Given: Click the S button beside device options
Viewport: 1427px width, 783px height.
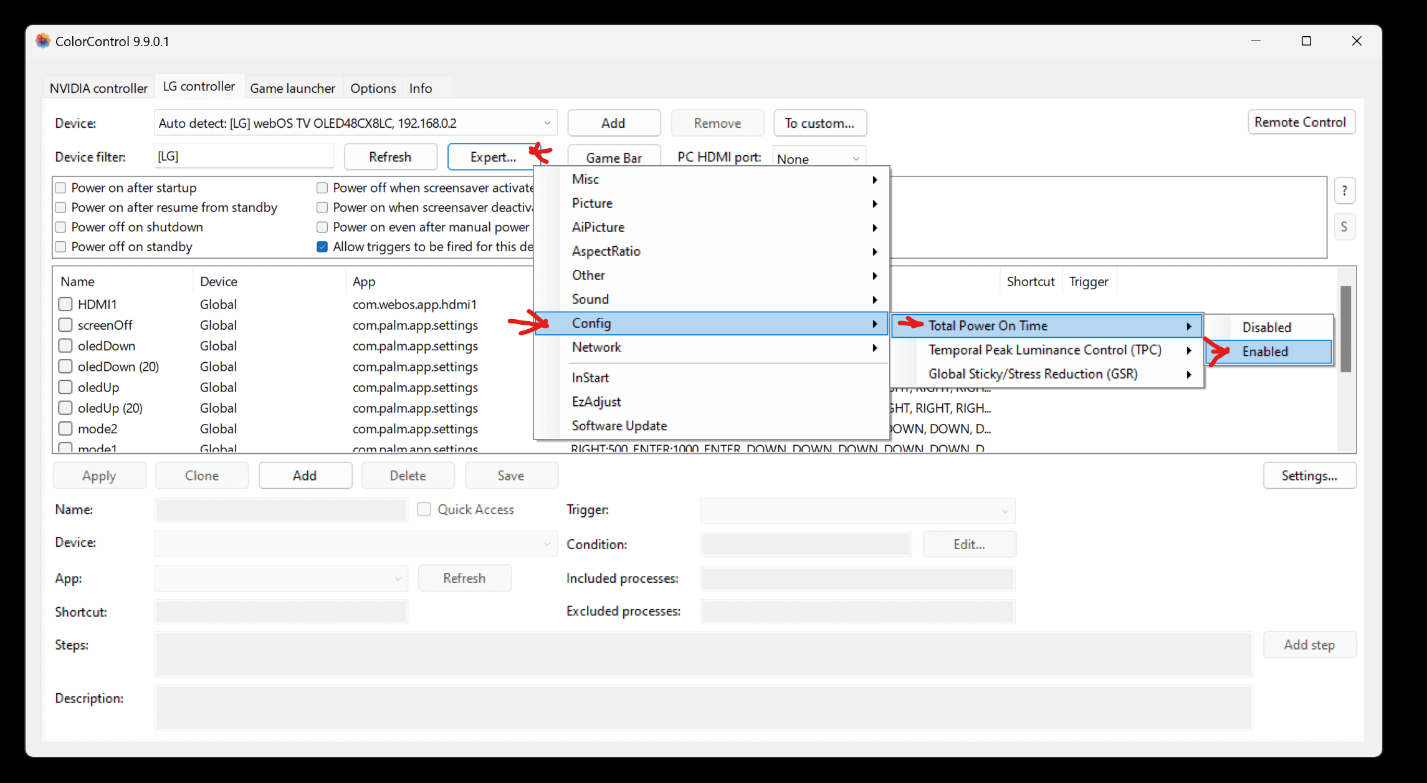Looking at the screenshot, I should tap(1344, 227).
